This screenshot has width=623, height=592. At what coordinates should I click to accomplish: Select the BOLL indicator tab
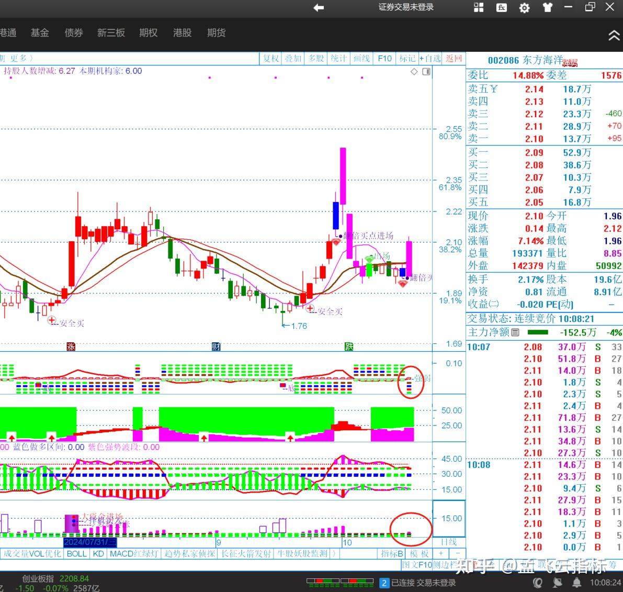76,553
